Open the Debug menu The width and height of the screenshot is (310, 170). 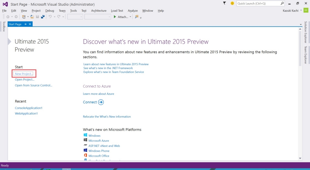(50, 11)
